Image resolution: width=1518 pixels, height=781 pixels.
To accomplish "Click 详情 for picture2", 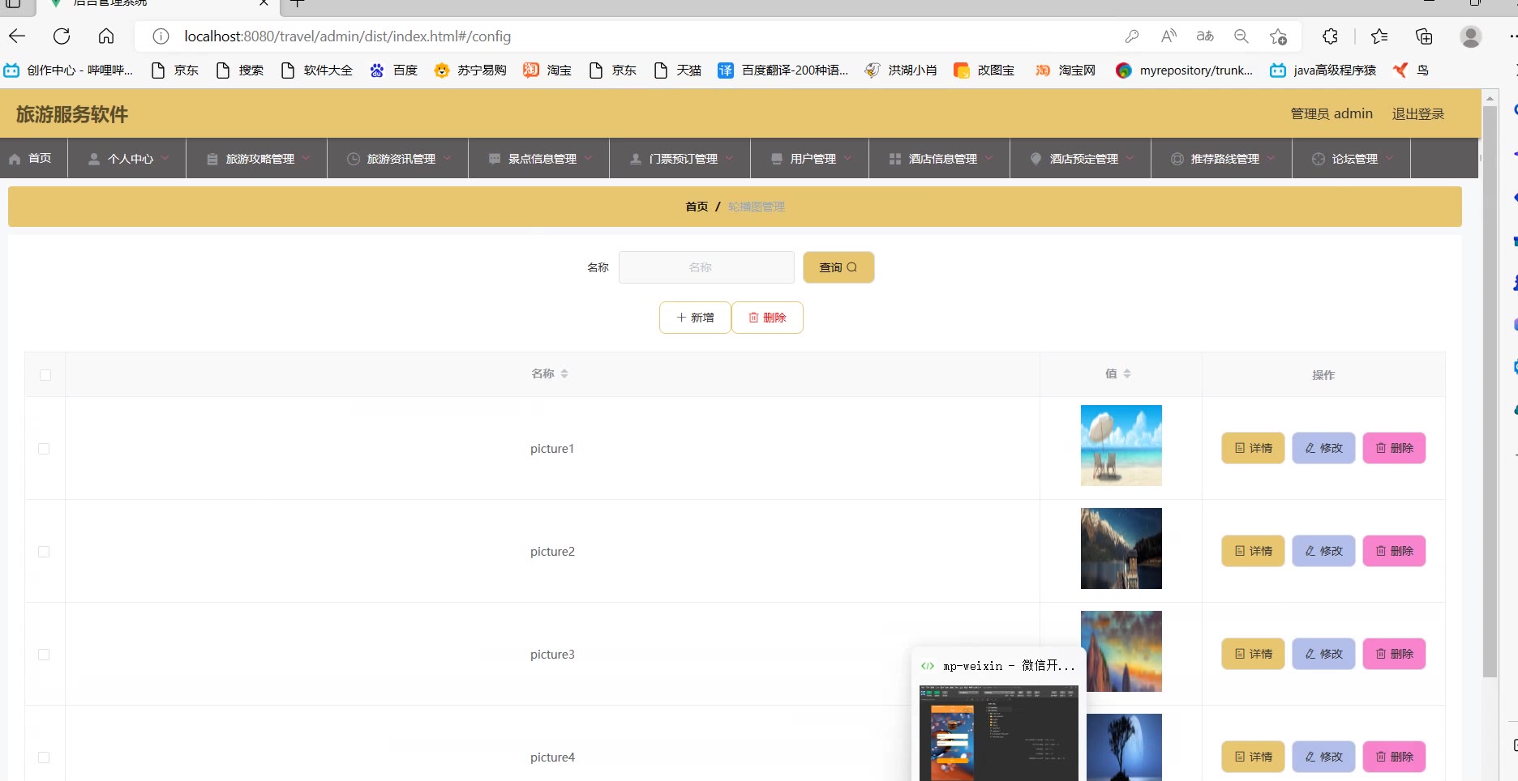I will [1253, 551].
